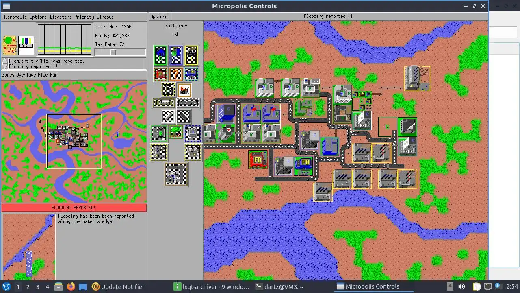Click the empty residential zone marked R

point(388,127)
